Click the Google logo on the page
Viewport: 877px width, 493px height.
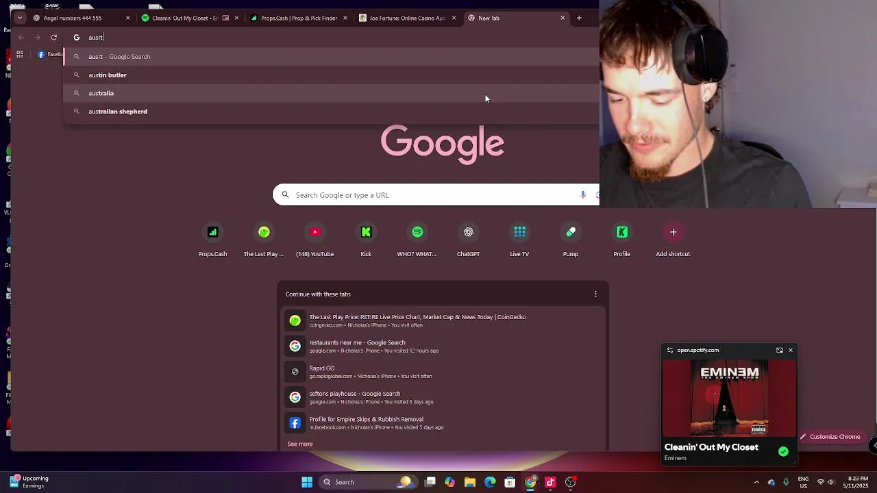(x=443, y=144)
